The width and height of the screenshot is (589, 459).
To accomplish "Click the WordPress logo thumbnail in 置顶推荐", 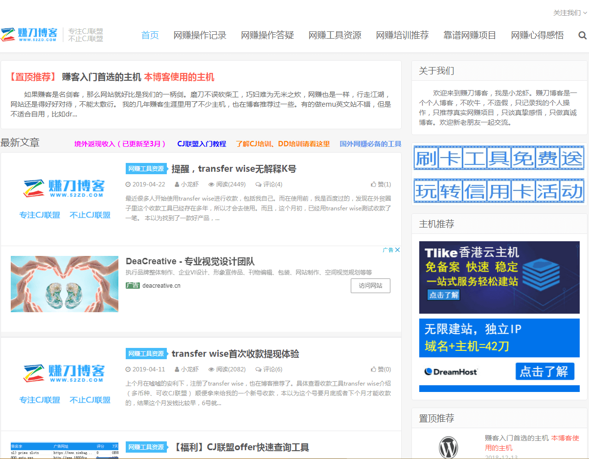I will (448, 447).
